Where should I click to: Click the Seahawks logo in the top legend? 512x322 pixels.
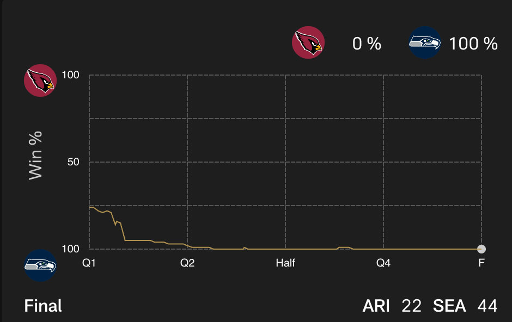[425, 43]
